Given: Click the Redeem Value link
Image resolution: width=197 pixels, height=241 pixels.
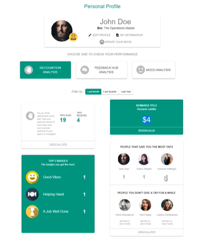Looking at the screenshot, I should (x=147, y=131).
